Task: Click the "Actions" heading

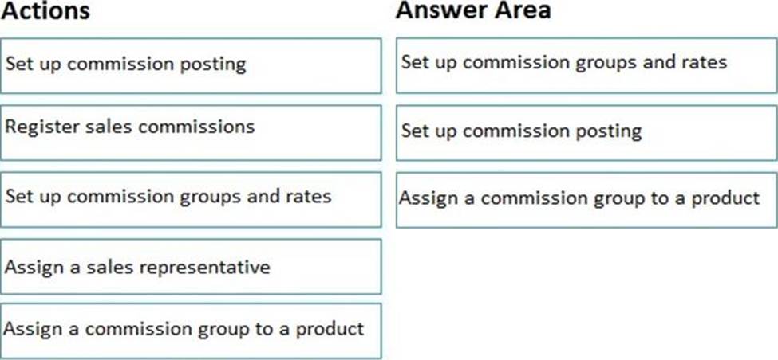Action: [45, 10]
